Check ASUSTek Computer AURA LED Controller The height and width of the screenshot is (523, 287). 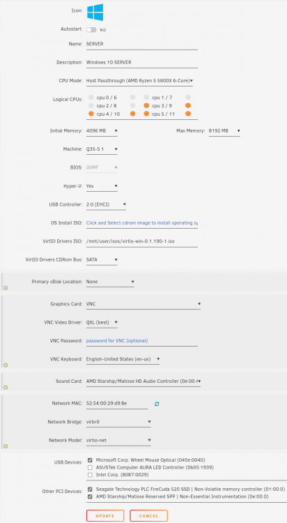(90, 468)
